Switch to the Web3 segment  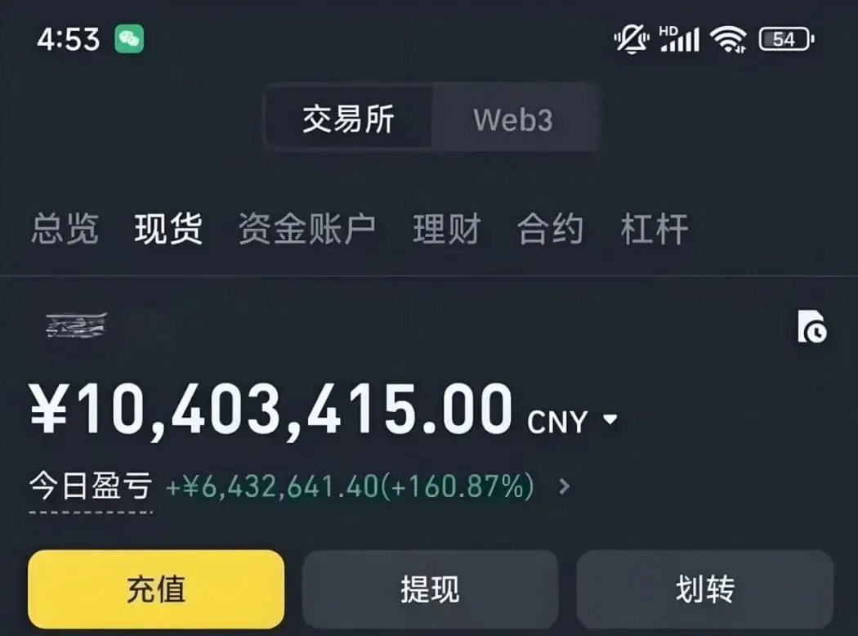tap(513, 119)
